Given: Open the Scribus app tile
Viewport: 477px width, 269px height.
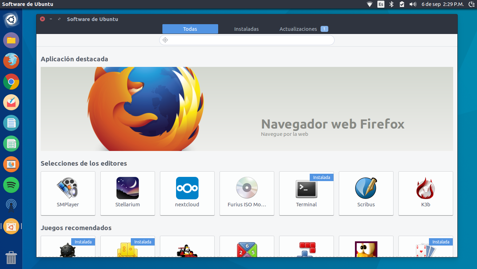Looking at the screenshot, I should (366, 193).
